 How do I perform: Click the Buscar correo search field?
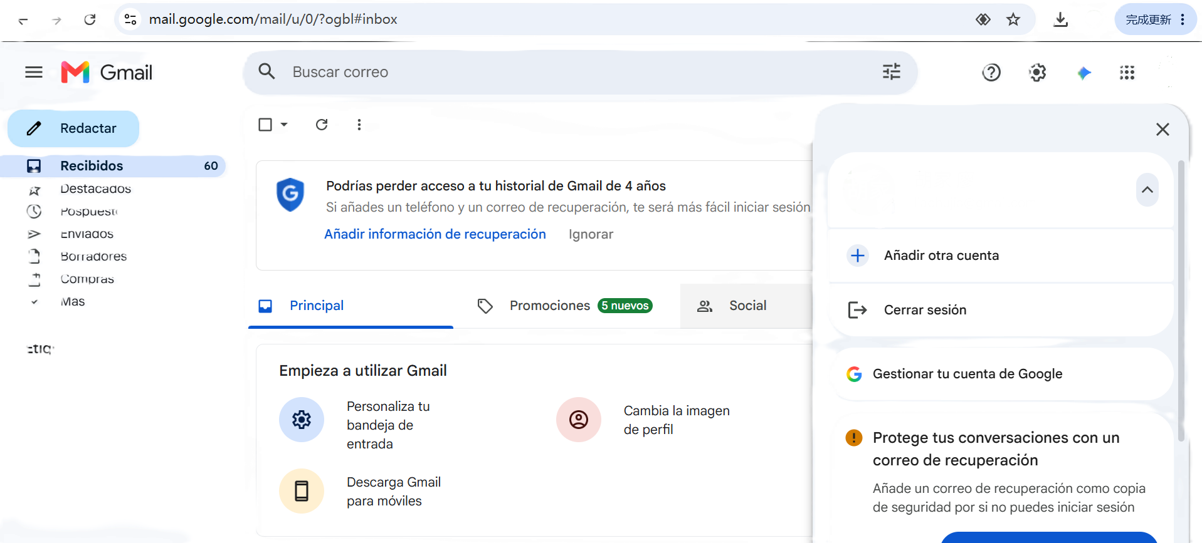point(580,73)
